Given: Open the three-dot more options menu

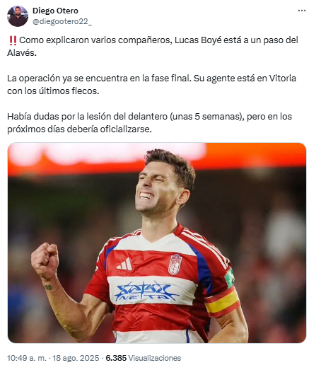Looking at the screenshot, I should 301,11.
